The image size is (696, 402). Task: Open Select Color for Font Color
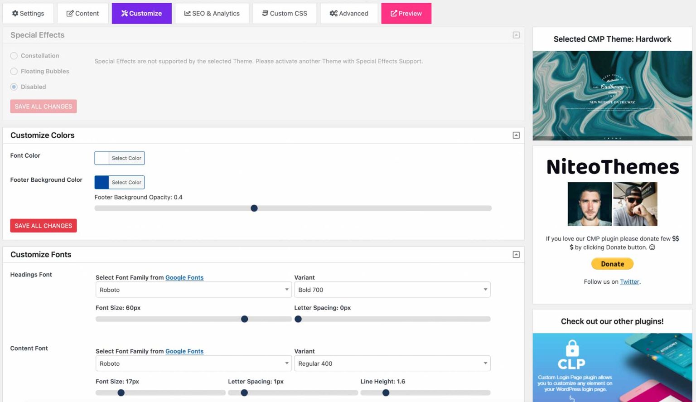pos(126,158)
